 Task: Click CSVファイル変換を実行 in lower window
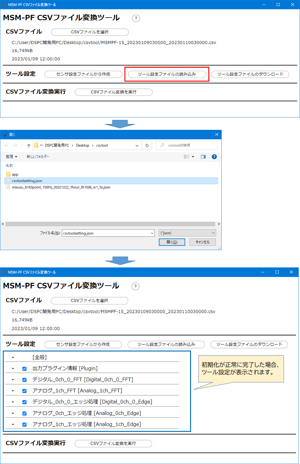pos(113,444)
